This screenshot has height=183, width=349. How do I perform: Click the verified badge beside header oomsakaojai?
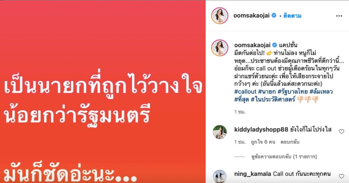[x=274, y=15]
